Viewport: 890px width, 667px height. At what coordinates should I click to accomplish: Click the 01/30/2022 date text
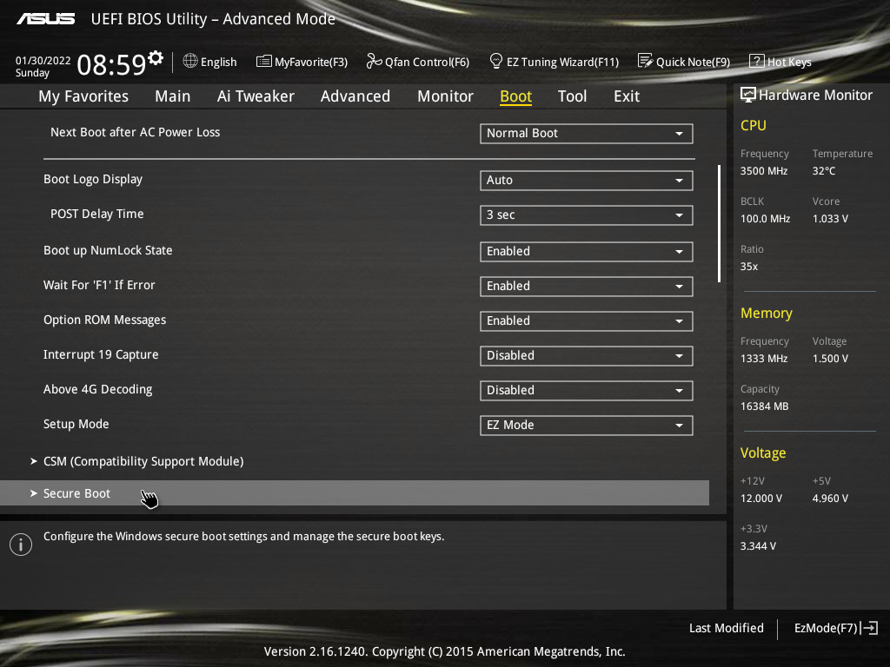pos(43,61)
